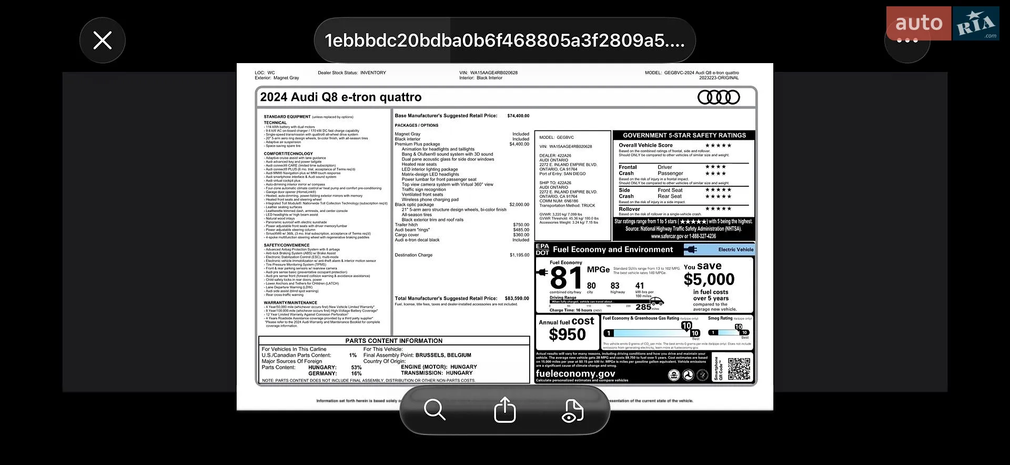Tap the "Packages / Options" heading
Viewport: 1010px width, 465px height.
tap(417, 125)
